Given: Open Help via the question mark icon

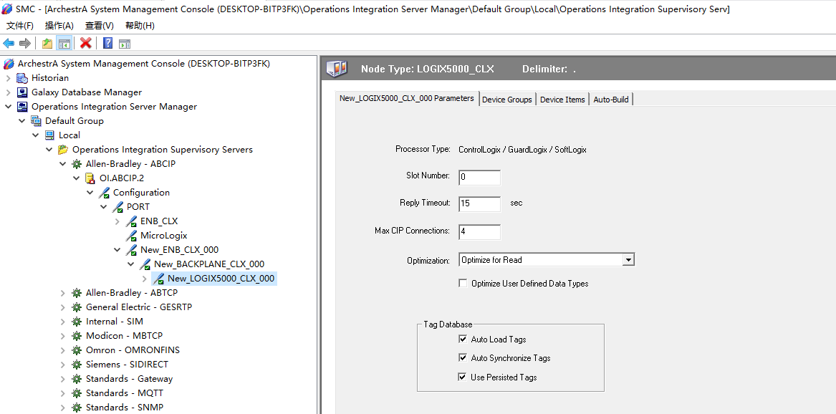Looking at the screenshot, I should (107, 44).
